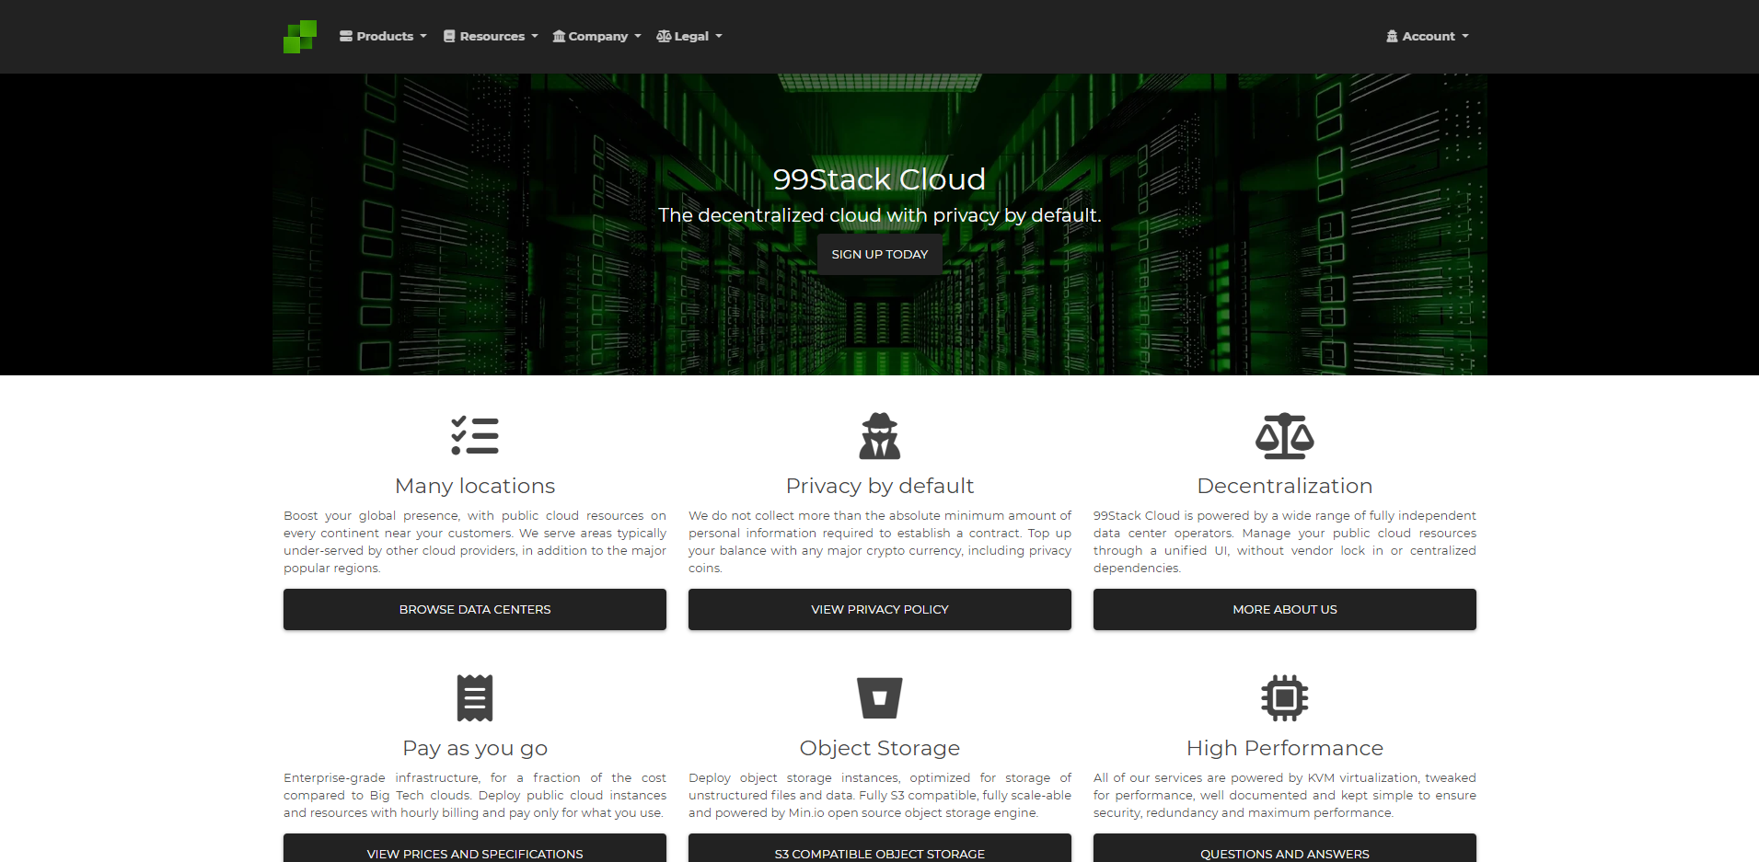
Task: Expand the Legal dropdown caret
Action: [x=719, y=37]
